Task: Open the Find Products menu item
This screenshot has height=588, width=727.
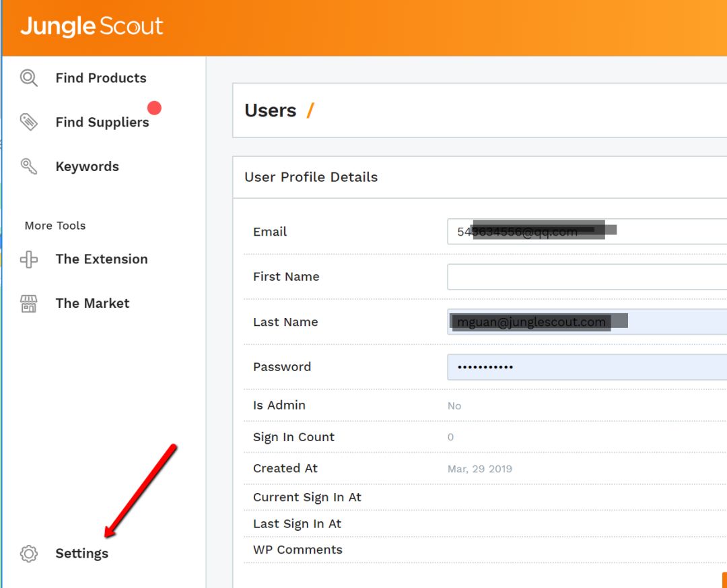Action: click(x=100, y=78)
